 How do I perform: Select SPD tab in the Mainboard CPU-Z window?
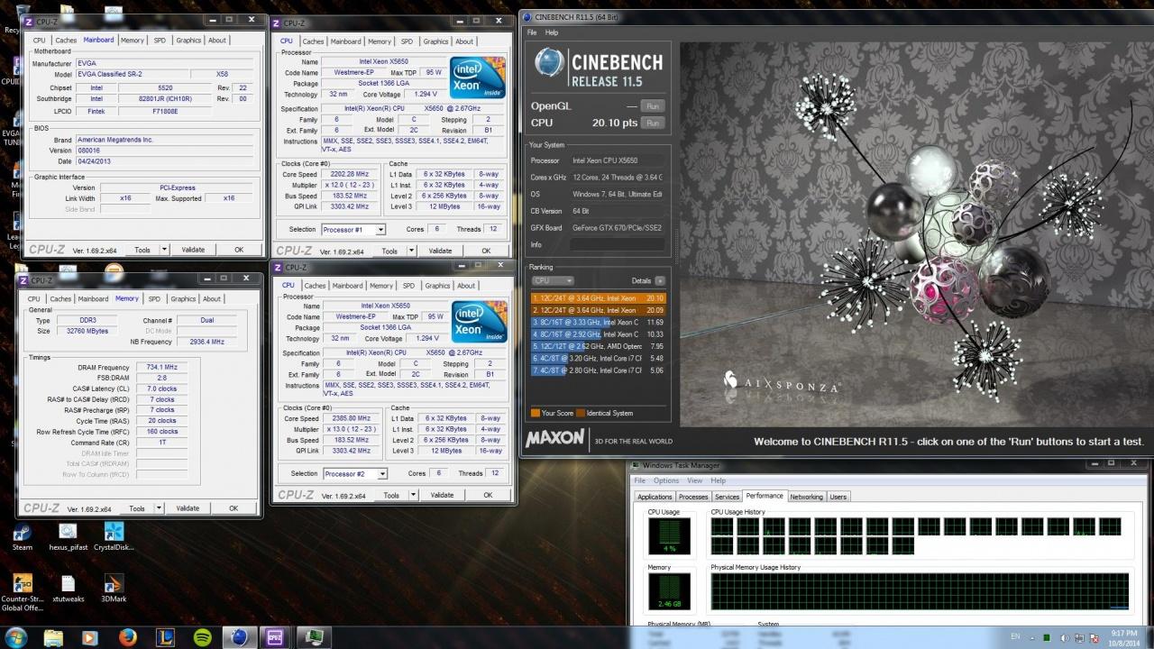pos(160,41)
